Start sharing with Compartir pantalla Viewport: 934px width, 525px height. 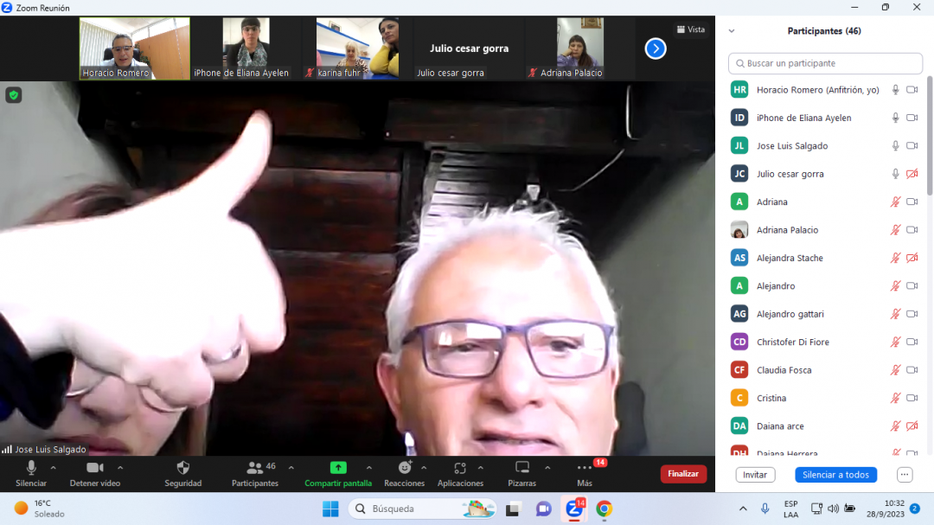point(338,474)
